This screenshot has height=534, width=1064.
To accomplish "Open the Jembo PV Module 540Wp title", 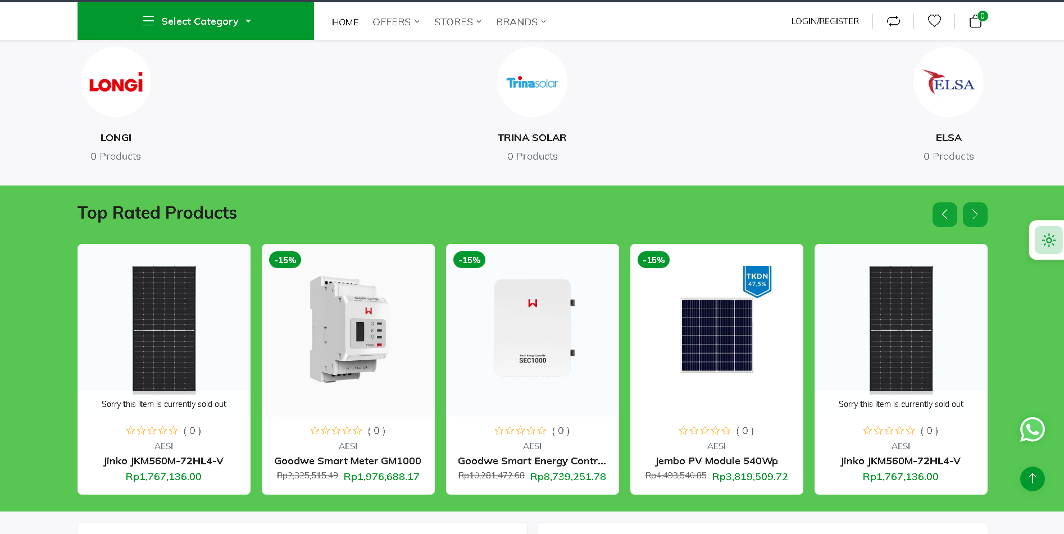I will (x=716, y=461).
